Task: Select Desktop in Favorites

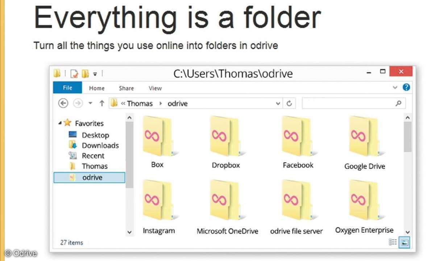Action: coord(95,135)
